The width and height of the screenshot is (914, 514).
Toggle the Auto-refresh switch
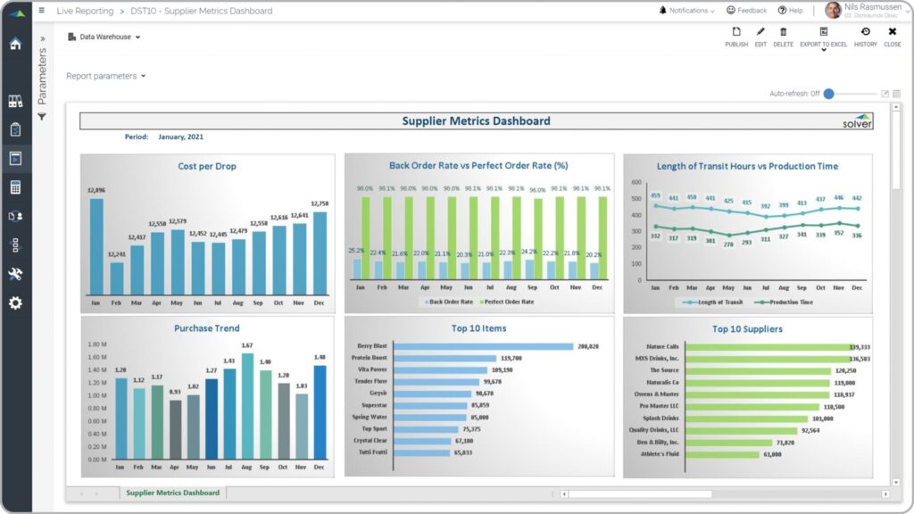pyautogui.click(x=829, y=93)
